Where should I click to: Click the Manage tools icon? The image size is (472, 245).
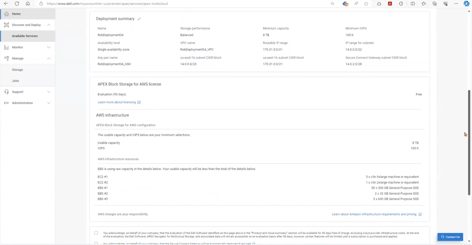tap(6, 58)
